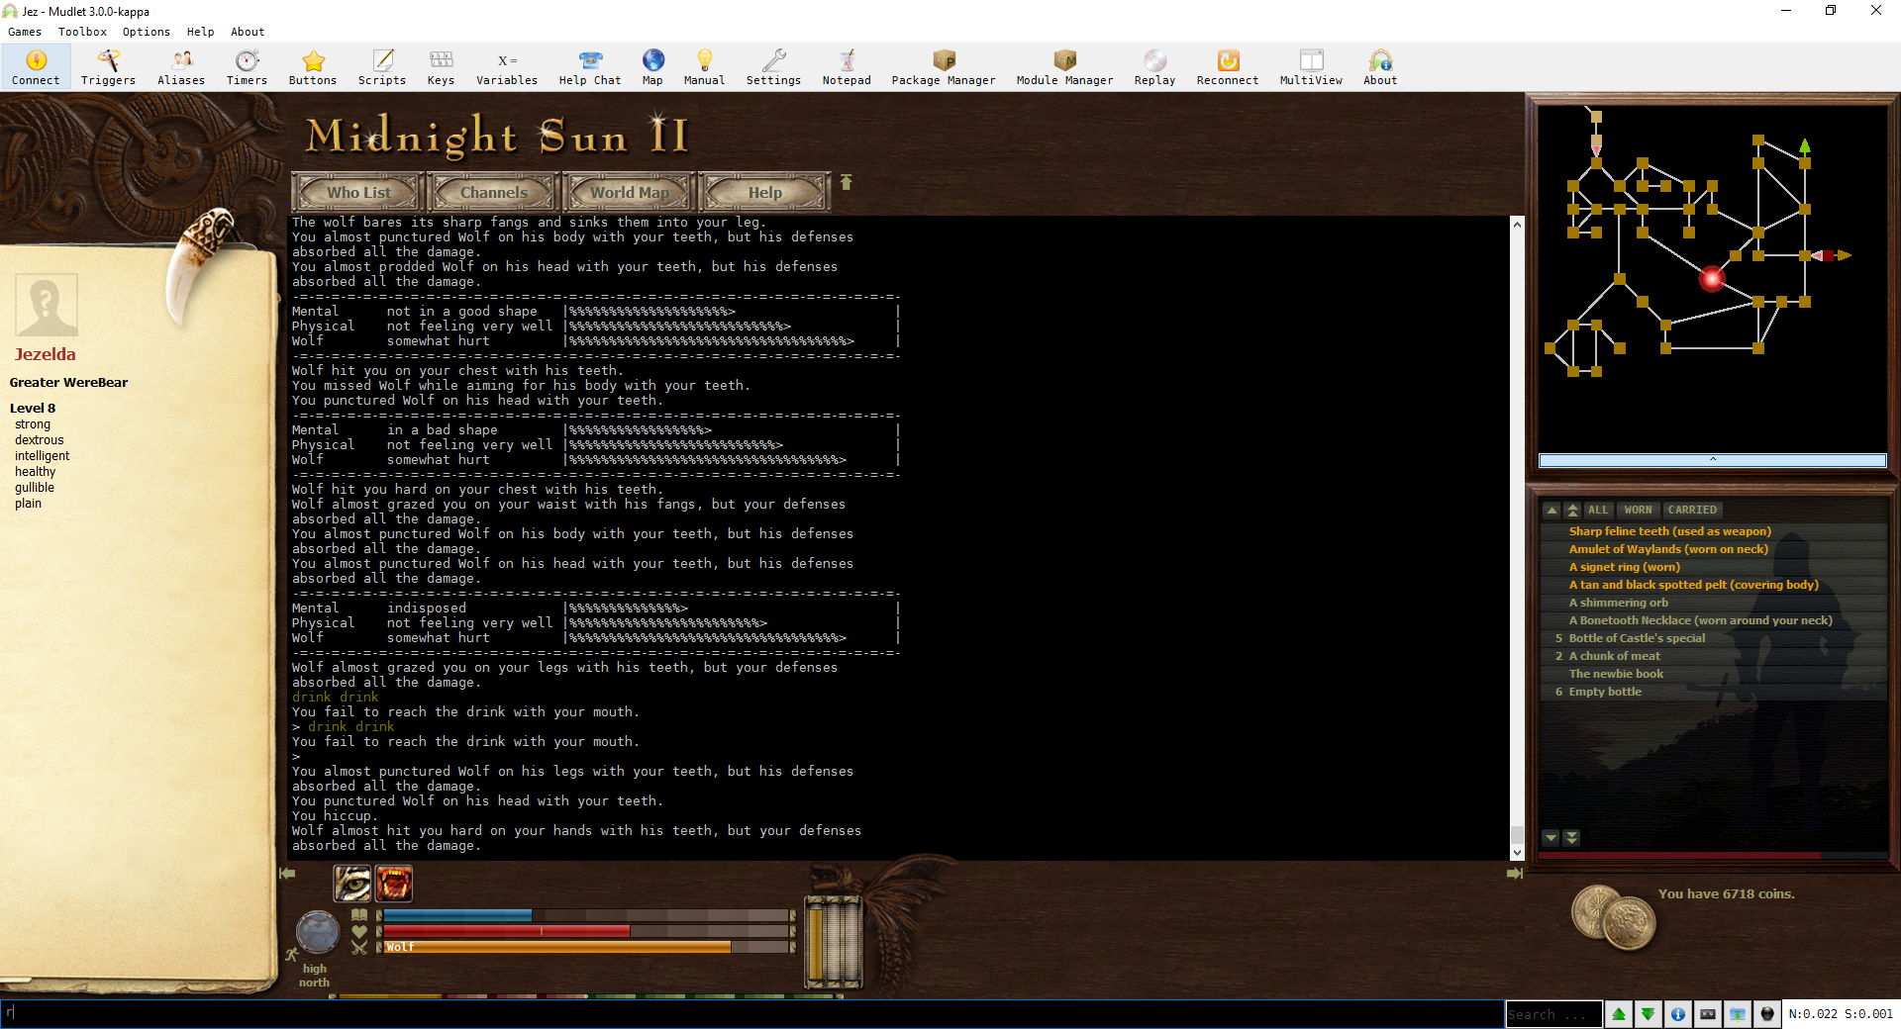The height and width of the screenshot is (1029, 1901).
Task: Click the Midnight Sun Help button
Action: [764, 192]
